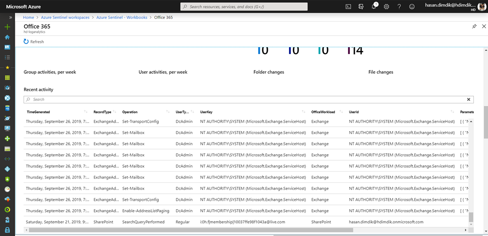Select the i:0h.f|membership live.com UserKey cell
Screen dimensions: 488x236
(x=242, y=222)
